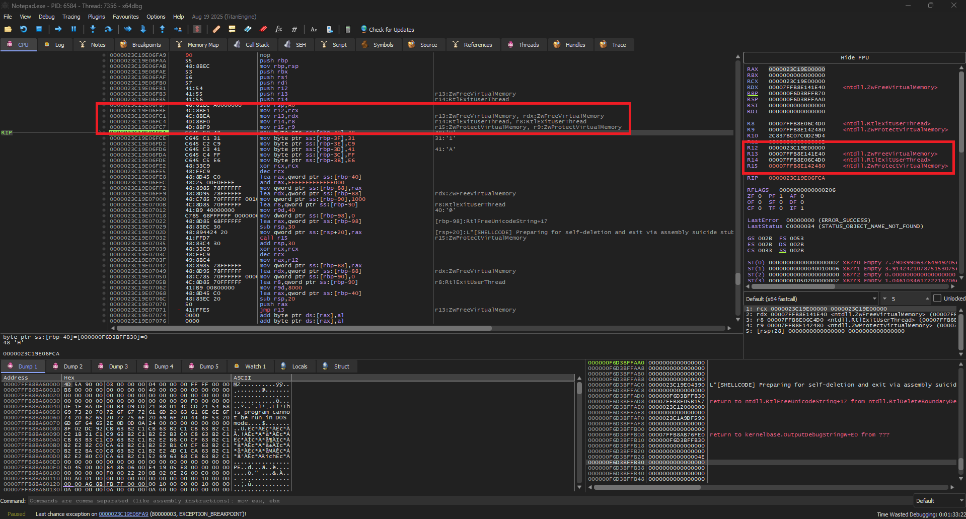Open the Calculator toolbar icon
Viewport: 966px width, 519px height.
(347, 29)
